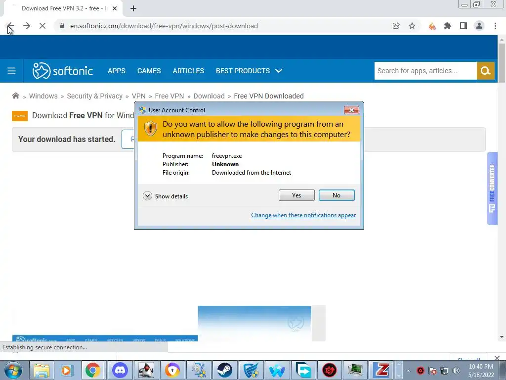Open the network tray icon
This screenshot has height=380, width=506.
click(x=444, y=371)
